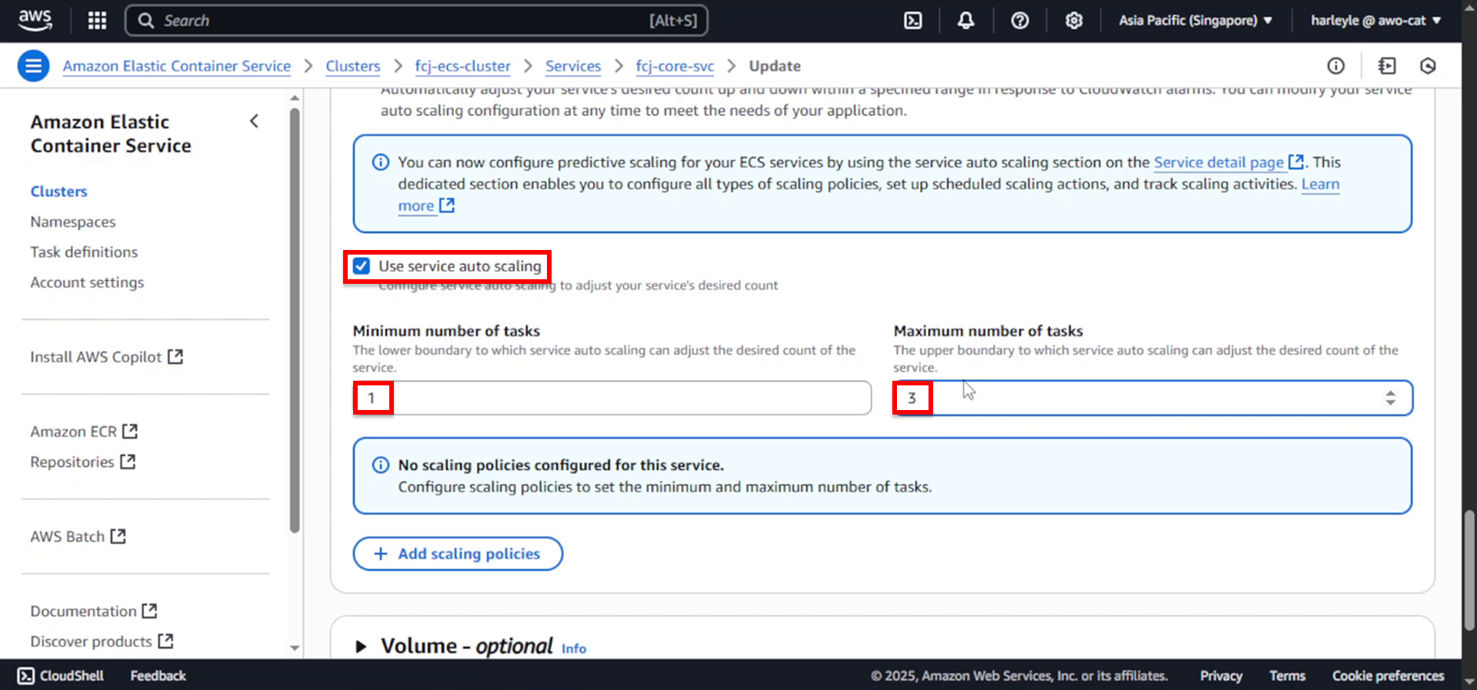Open the fcj-core-svc breadcrumb

675,66
